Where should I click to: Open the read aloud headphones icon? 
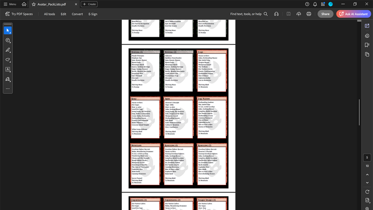click(x=276, y=14)
